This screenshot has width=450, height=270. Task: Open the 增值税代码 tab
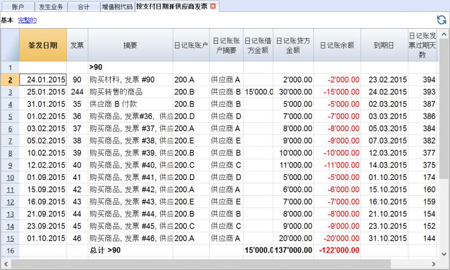[118, 7]
